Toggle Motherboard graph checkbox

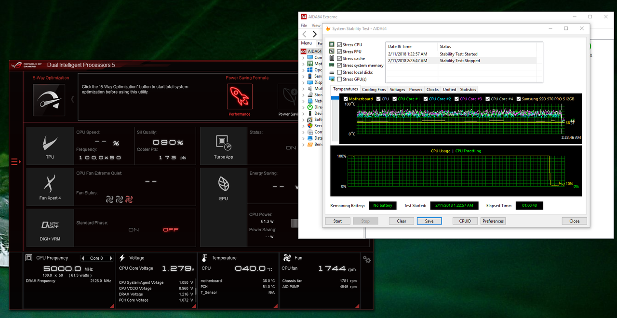click(346, 99)
